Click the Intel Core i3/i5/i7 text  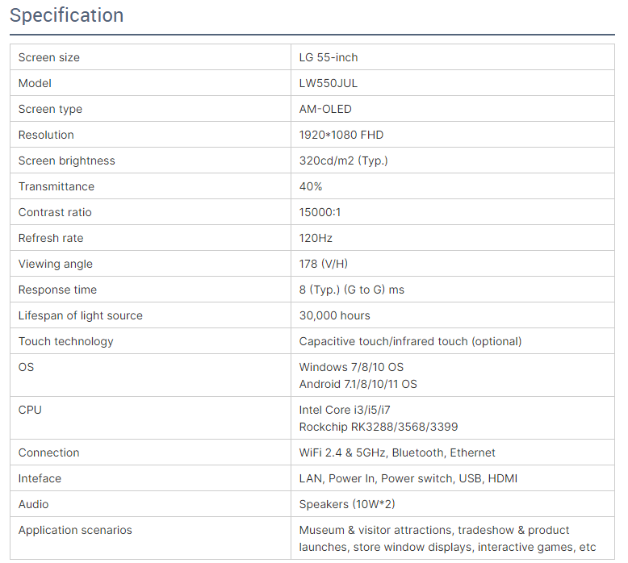pos(345,410)
